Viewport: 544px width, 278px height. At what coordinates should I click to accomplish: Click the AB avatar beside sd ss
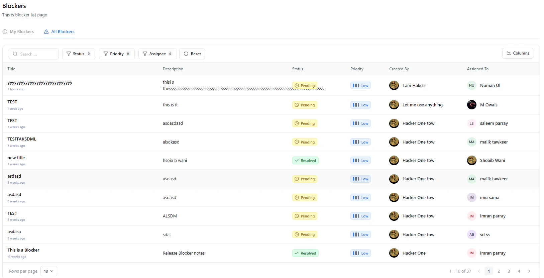tap(472, 235)
